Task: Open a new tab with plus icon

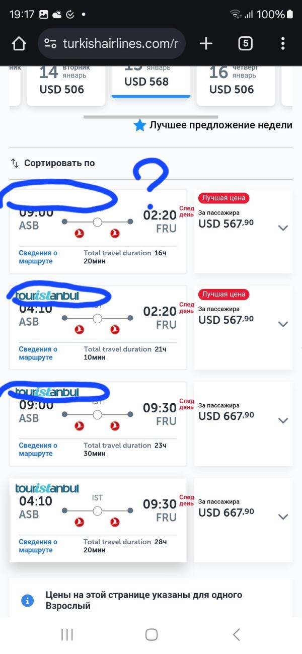Action: pos(206,44)
